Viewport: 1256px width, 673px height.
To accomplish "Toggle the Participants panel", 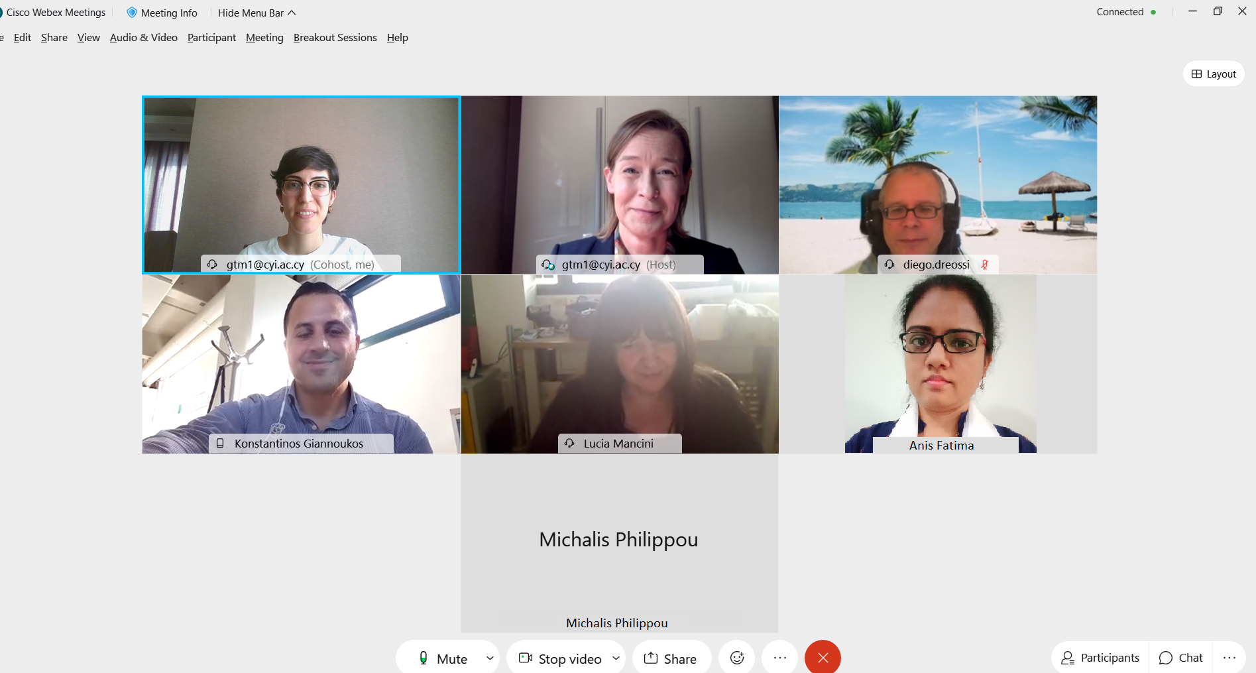I will [x=1100, y=657].
